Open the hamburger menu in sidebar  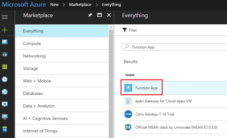pos(5,17)
